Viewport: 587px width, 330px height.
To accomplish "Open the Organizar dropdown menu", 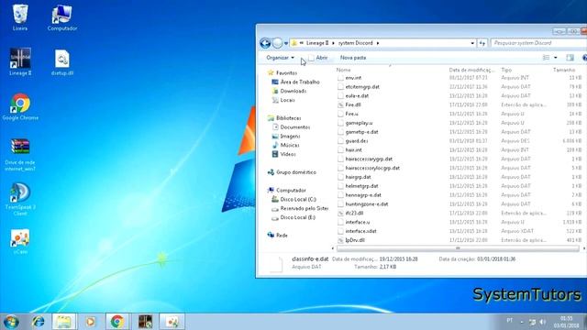I will tap(280, 58).
